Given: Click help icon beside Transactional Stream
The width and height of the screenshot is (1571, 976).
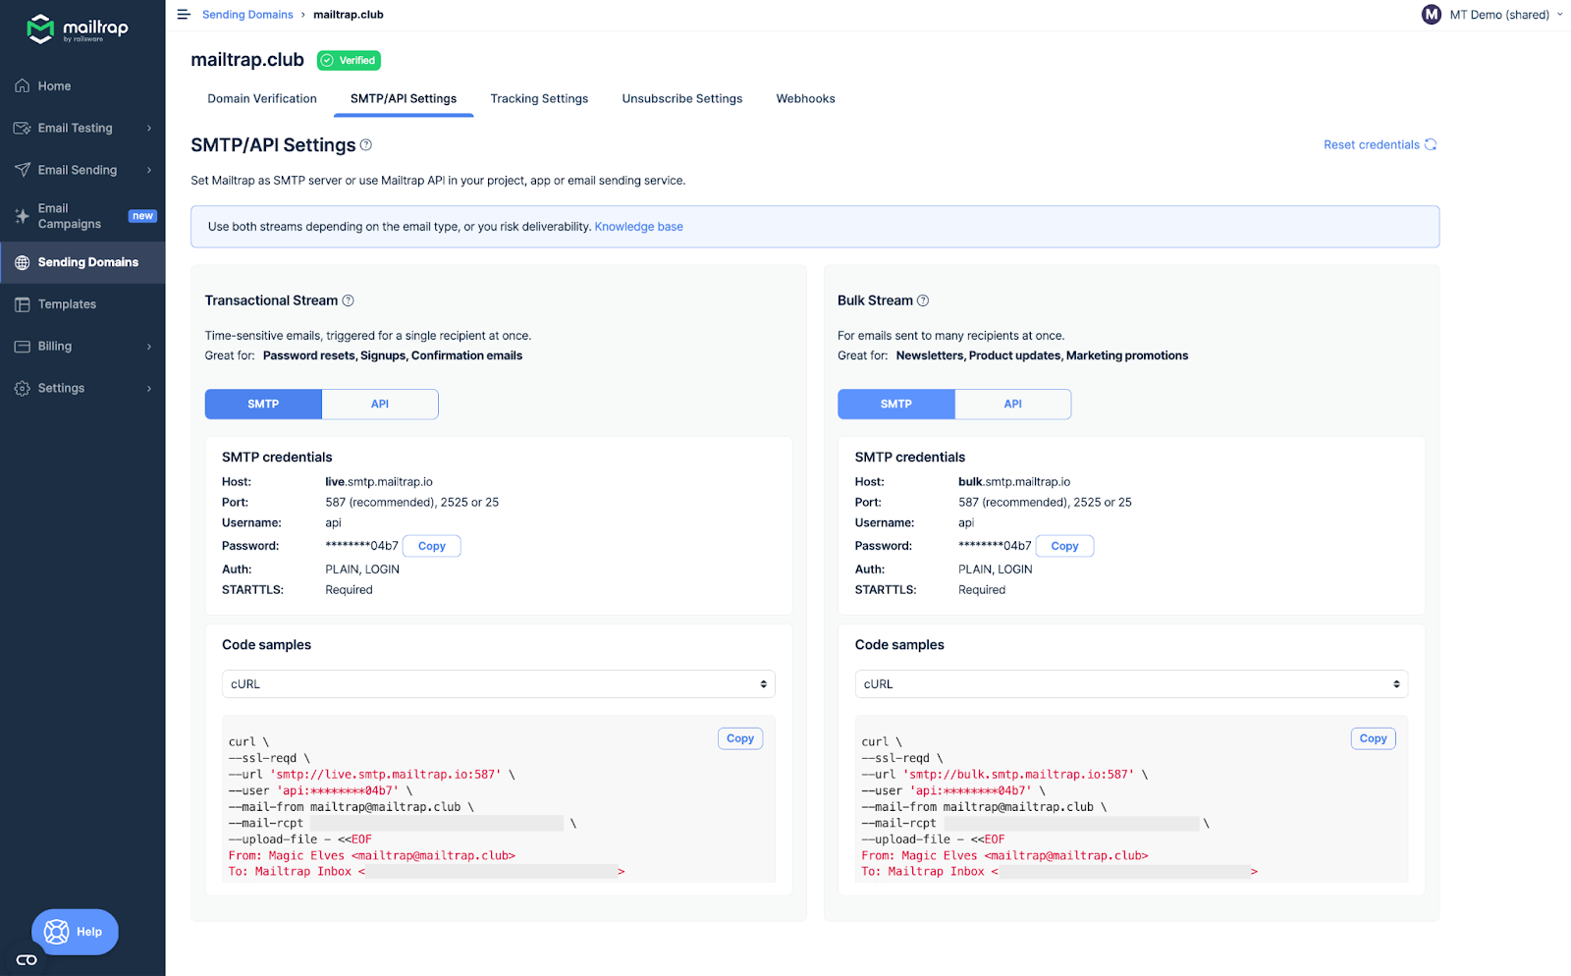Looking at the screenshot, I should 348,300.
